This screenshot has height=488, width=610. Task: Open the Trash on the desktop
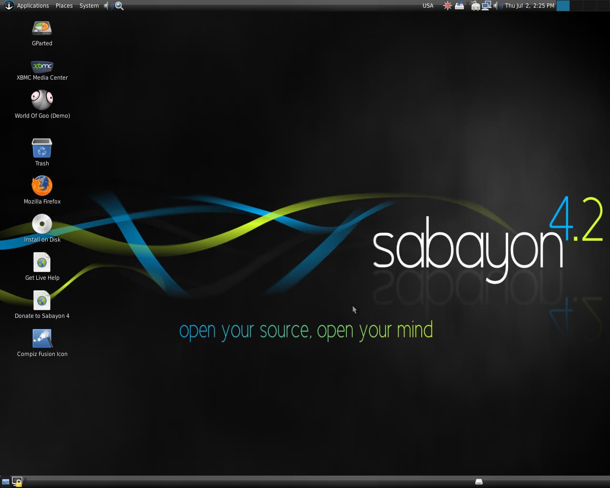pos(41,149)
